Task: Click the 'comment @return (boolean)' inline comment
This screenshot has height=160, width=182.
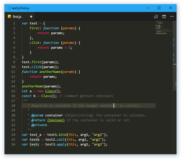Action: click(x=86, y=96)
